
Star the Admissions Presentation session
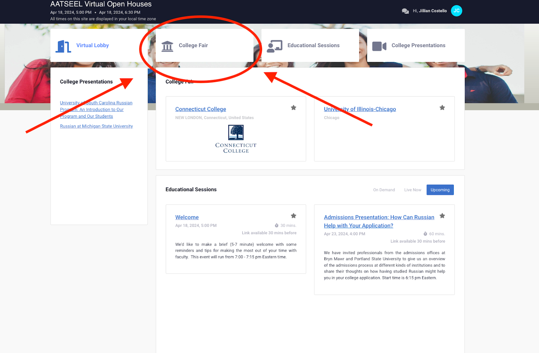pos(442,216)
